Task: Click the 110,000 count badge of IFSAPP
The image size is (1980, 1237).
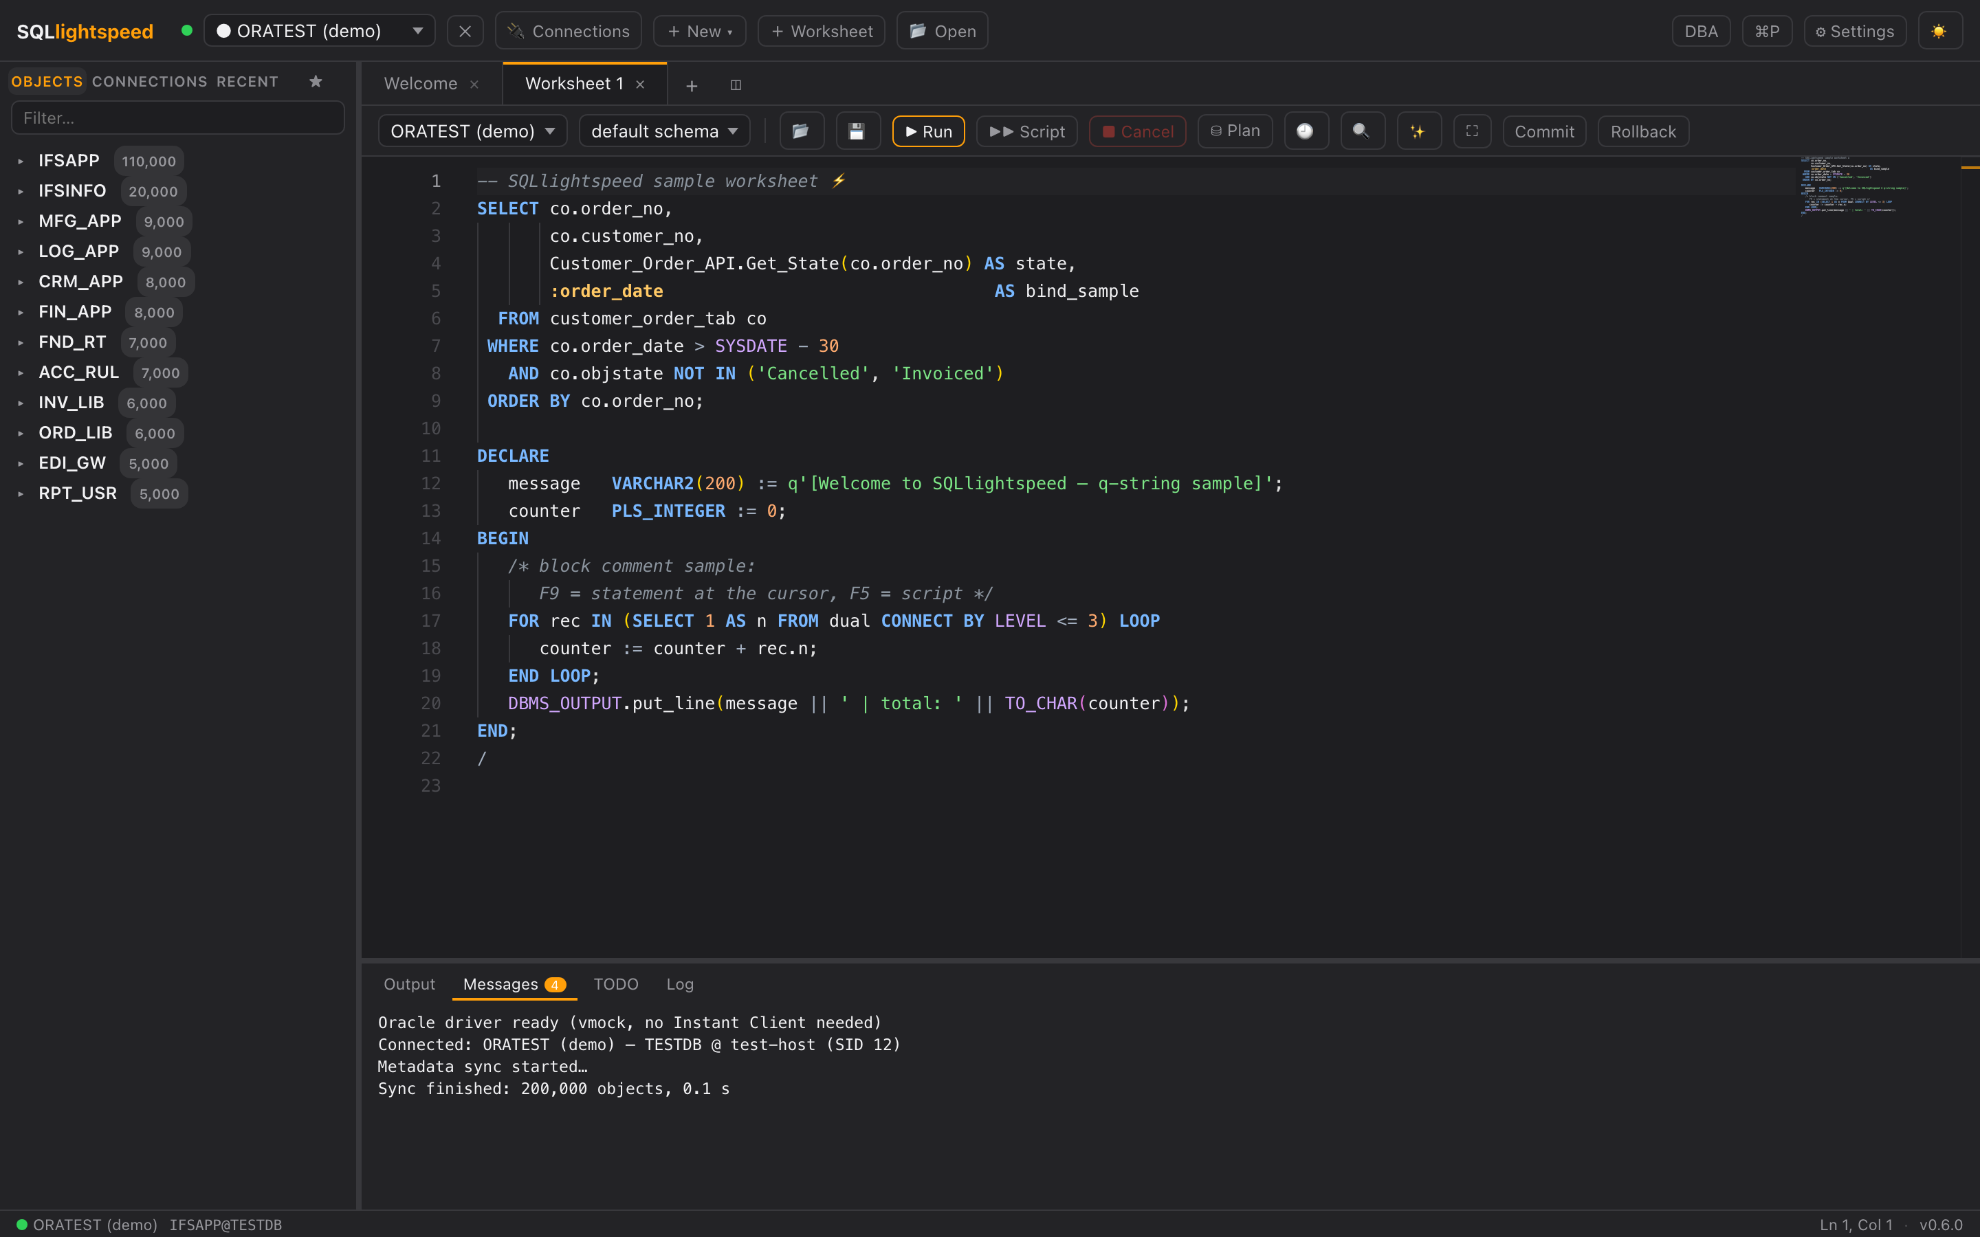Action: point(149,161)
